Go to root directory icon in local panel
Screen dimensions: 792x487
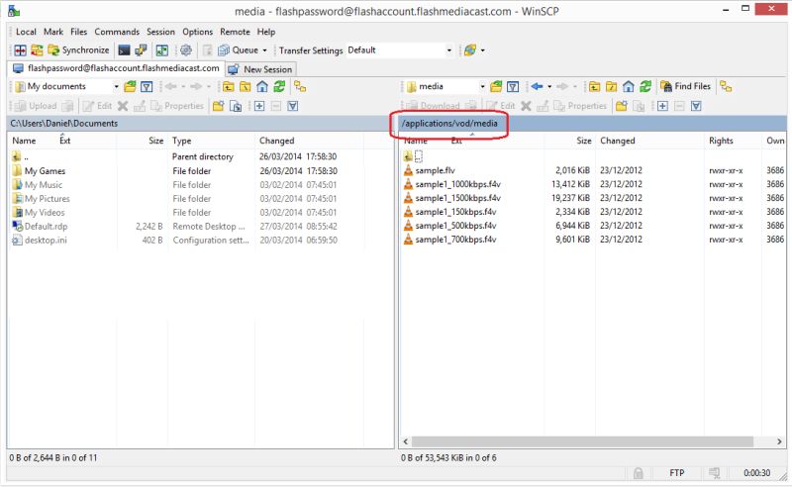coord(245,86)
